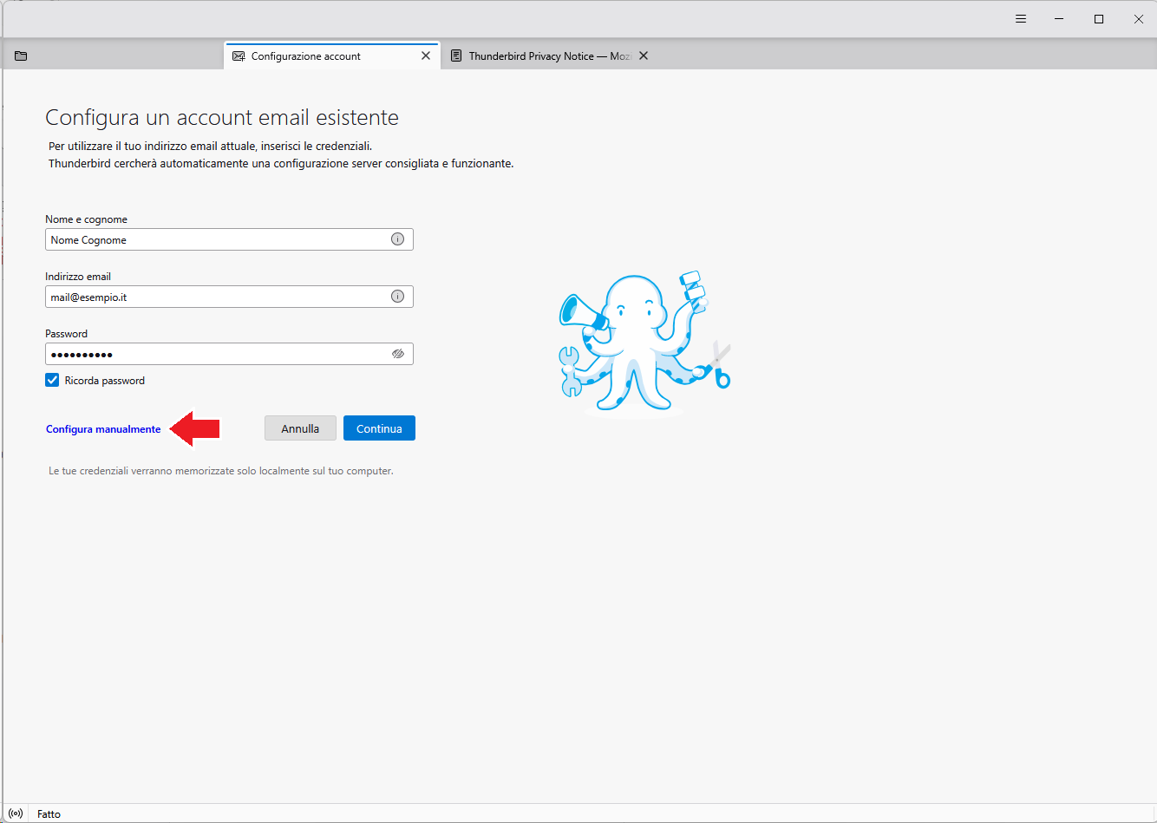Click the folder icon in the tab bar
The image size is (1157, 823).
click(x=21, y=56)
